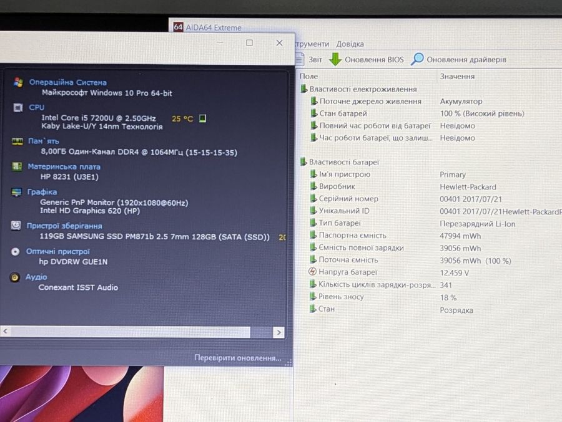Image resolution: width=562 pixels, height=422 pixels.
Task: Click the Поле column header
Action: pyautogui.click(x=308, y=76)
